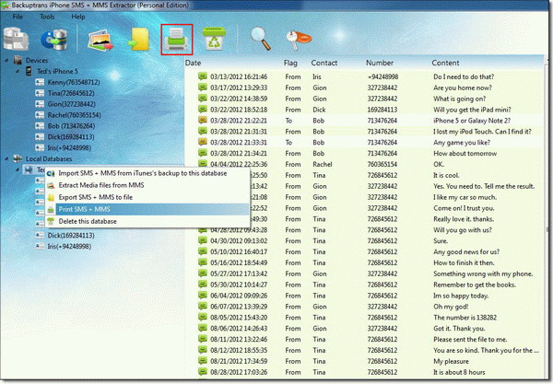Sort messages by the Flag column header

coord(290,63)
